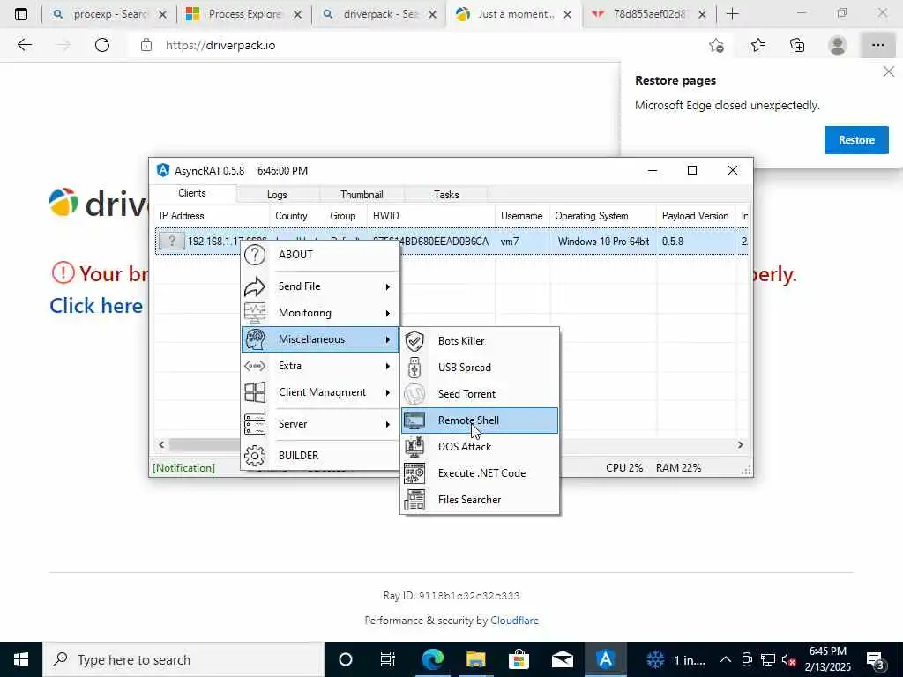
Task: Switch to the Logs tab
Action: [277, 195]
